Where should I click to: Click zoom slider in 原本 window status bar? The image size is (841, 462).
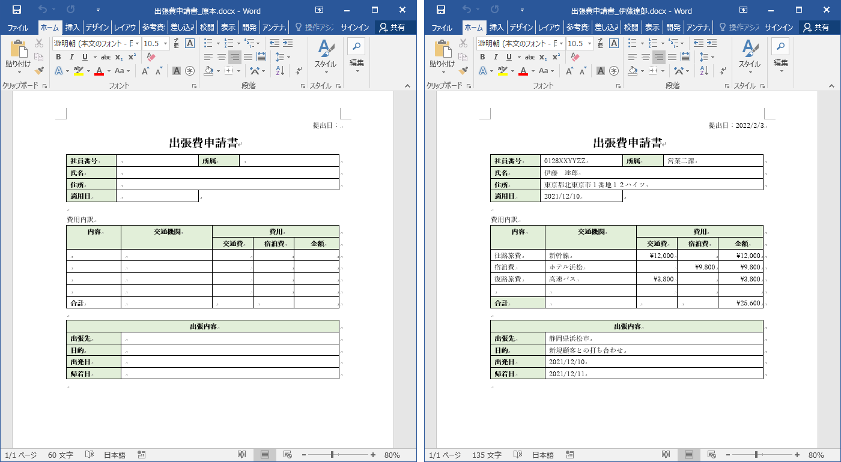point(332,455)
